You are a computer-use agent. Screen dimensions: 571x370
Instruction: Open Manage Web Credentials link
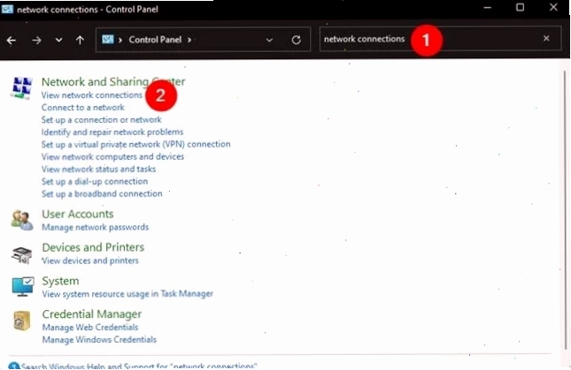(90, 328)
